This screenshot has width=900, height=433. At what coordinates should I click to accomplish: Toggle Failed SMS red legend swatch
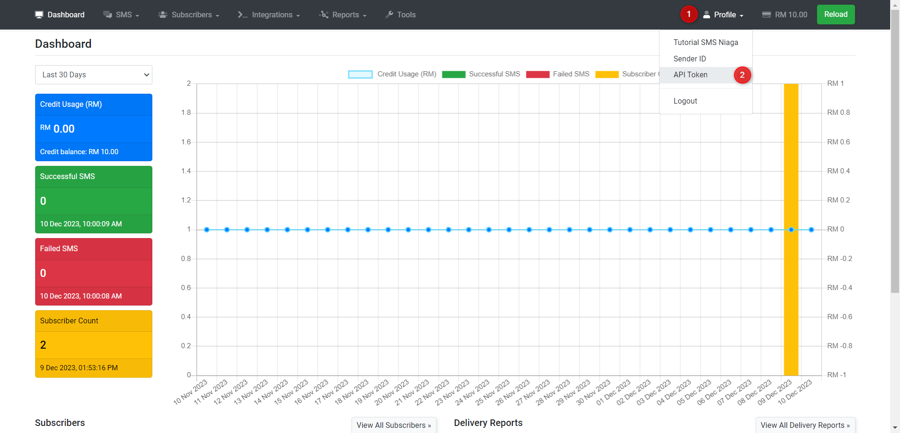click(538, 74)
